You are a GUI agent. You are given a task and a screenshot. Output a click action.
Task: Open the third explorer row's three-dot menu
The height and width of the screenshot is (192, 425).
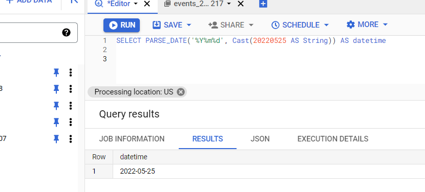(71, 106)
